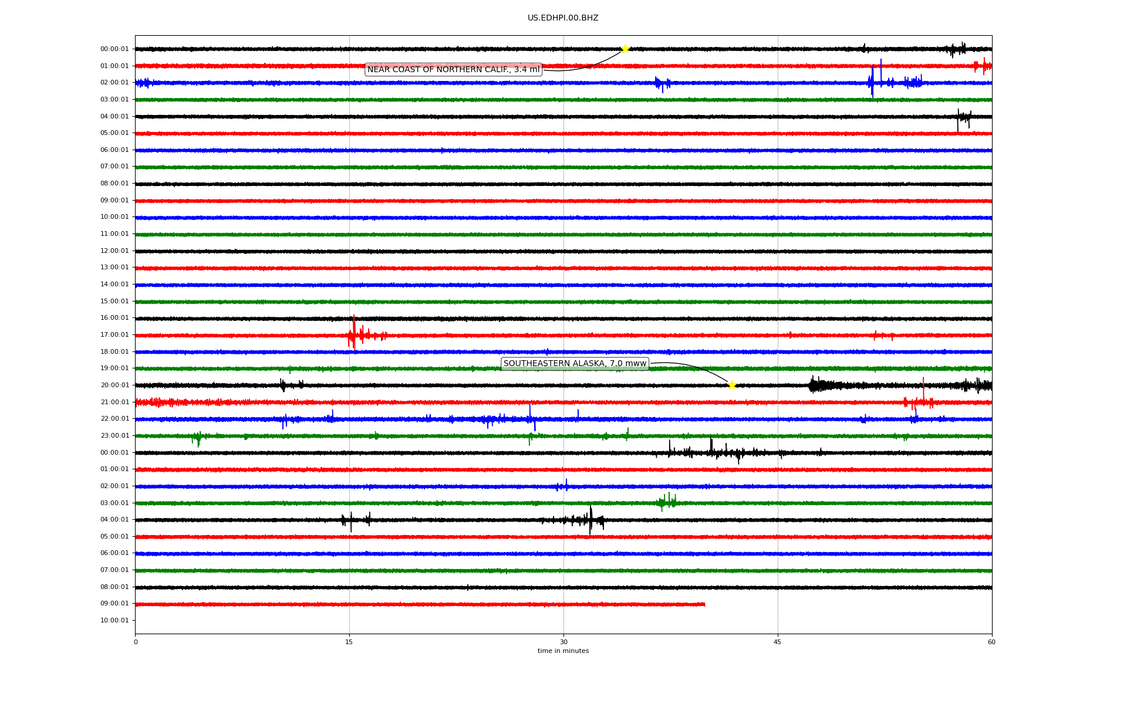Click the first 20:00:01 row time label
1127x704 pixels.
[114, 385]
